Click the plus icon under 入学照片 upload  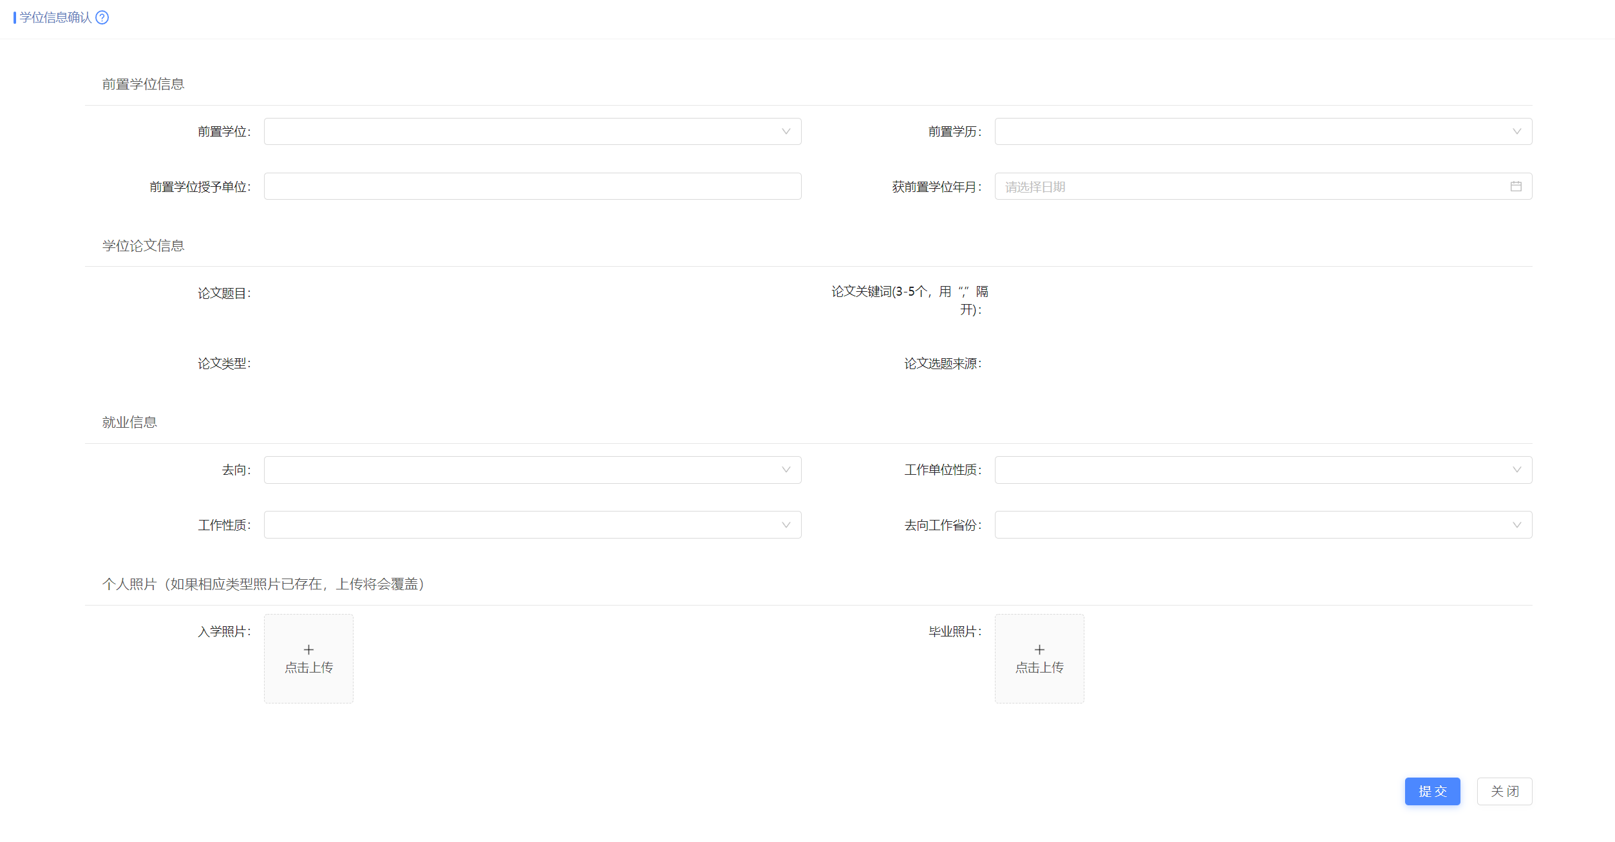point(308,649)
